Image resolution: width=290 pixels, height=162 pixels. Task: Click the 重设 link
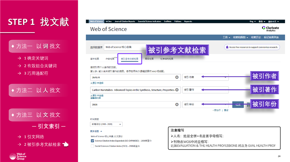click(x=226, y=110)
